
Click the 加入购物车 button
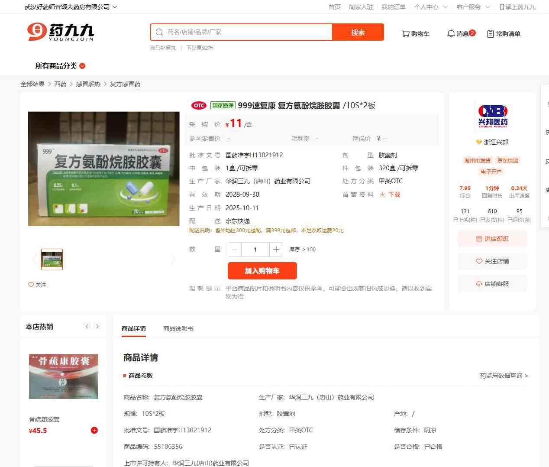(262, 271)
